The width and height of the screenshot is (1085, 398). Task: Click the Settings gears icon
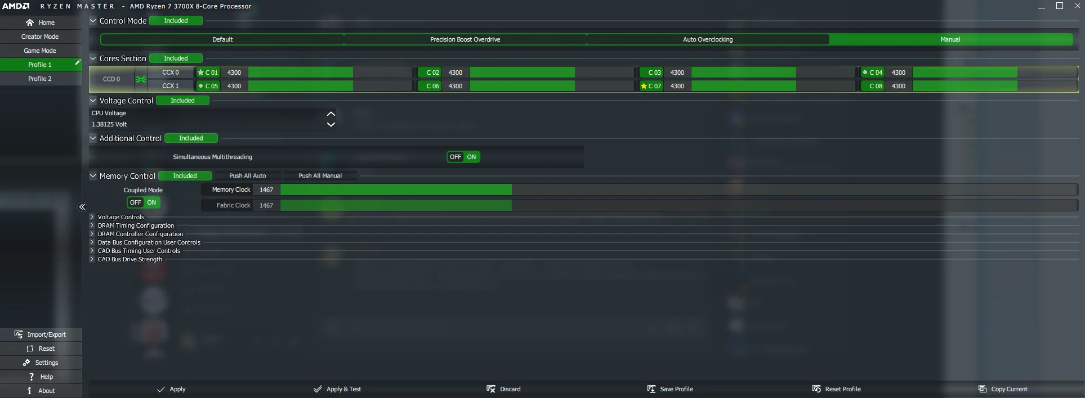click(x=26, y=363)
